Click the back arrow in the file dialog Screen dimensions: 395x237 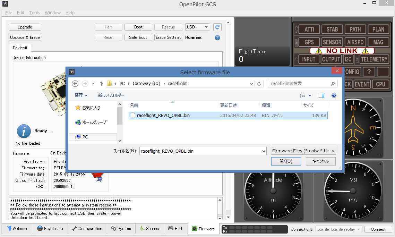[75, 84]
